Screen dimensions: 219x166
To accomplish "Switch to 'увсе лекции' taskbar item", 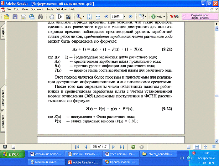I will click(x=121, y=154).
